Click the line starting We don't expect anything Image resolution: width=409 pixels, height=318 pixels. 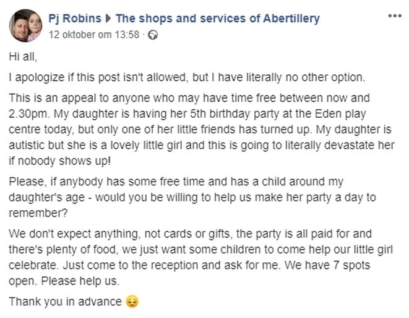coord(190,234)
